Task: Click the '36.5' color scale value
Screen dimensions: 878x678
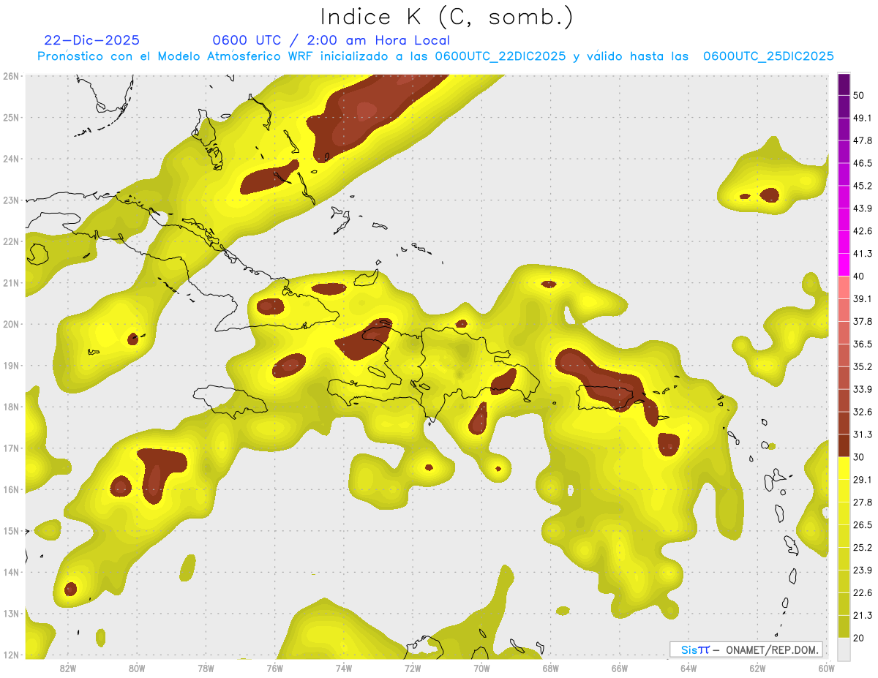Action: pyautogui.click(x=863, y=344)
